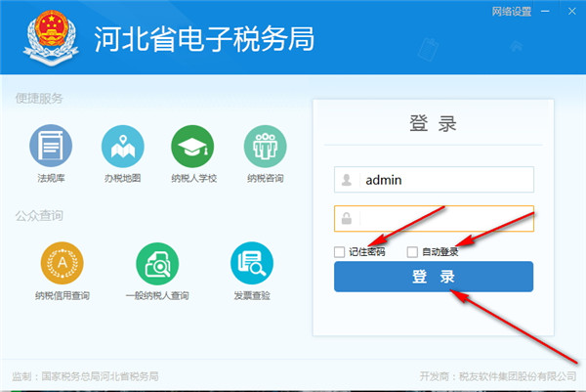The image size is (586, 392).
Task: Click the 登录 panel heading text
Action: coord(433,123)
